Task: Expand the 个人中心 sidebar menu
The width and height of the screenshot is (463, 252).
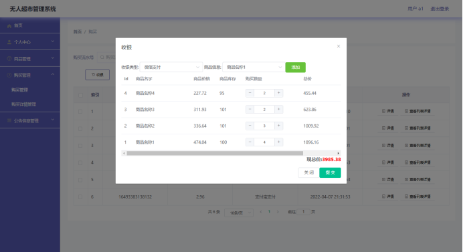Action: 30,42
